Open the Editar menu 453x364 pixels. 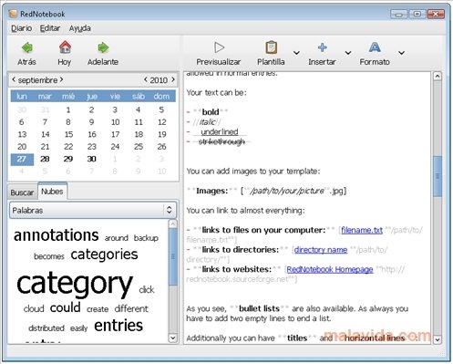point(50,28)
